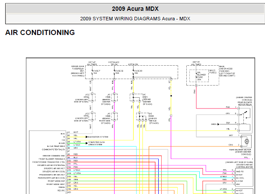Click the 'PASSENGER'S AIR MIX HOT' pin label
The width and height of the screenshot is (265, 194).
pyautogui.click(x=52, y=175)
